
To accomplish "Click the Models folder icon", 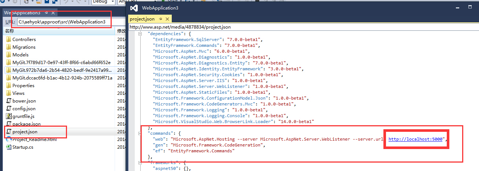I will click(x=9, y=55).
